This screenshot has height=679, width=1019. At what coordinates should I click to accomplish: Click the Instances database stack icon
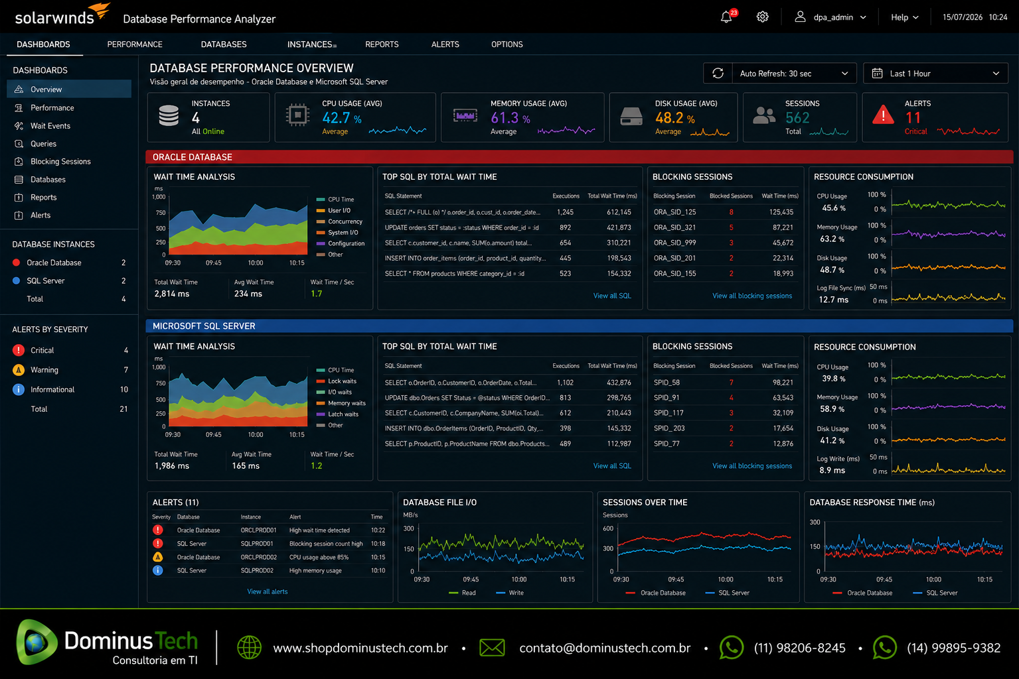[x=169, y=115]
